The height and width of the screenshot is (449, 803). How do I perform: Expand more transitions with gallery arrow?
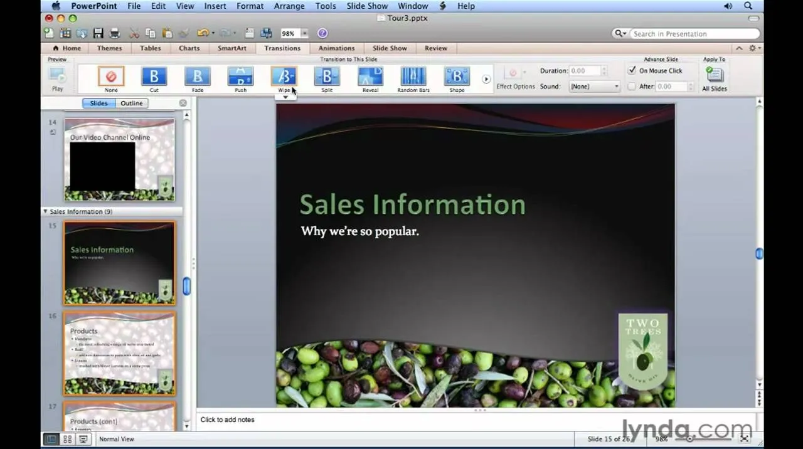486,80
